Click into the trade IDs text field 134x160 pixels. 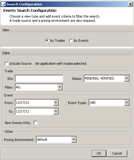39,78
